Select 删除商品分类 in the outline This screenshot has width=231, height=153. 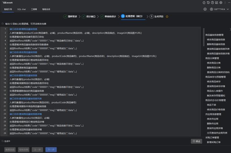(214, 68)
